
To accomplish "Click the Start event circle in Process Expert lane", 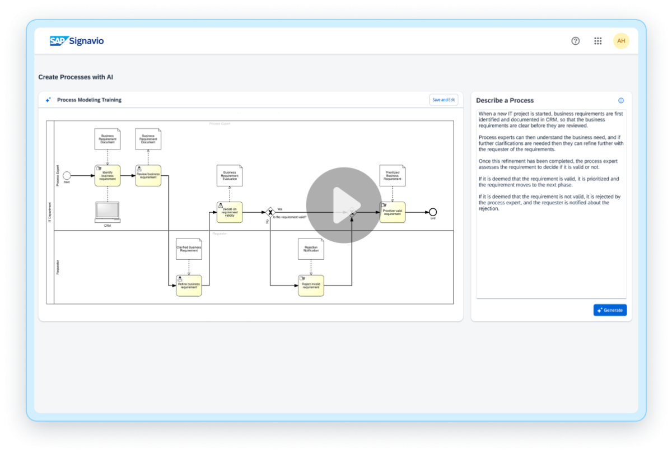I will (x=67, y=175).
